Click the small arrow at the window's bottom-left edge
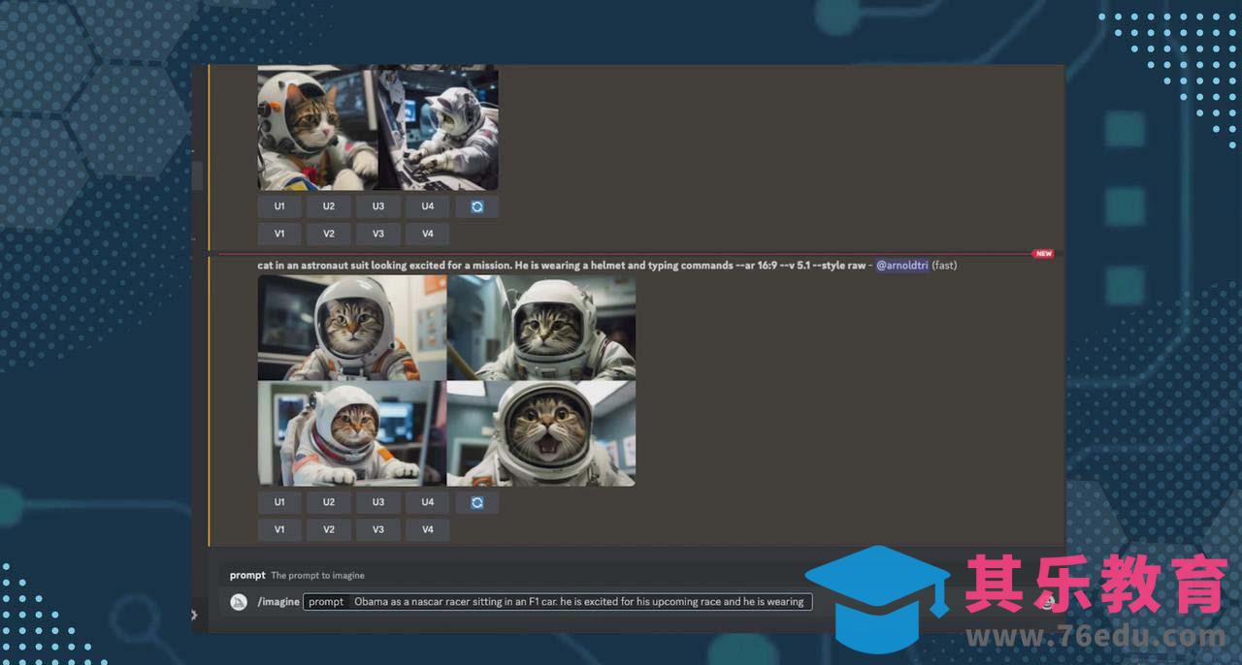Image resolution: width=1242 pixels, height=665 pixels. tap(194, 615)
